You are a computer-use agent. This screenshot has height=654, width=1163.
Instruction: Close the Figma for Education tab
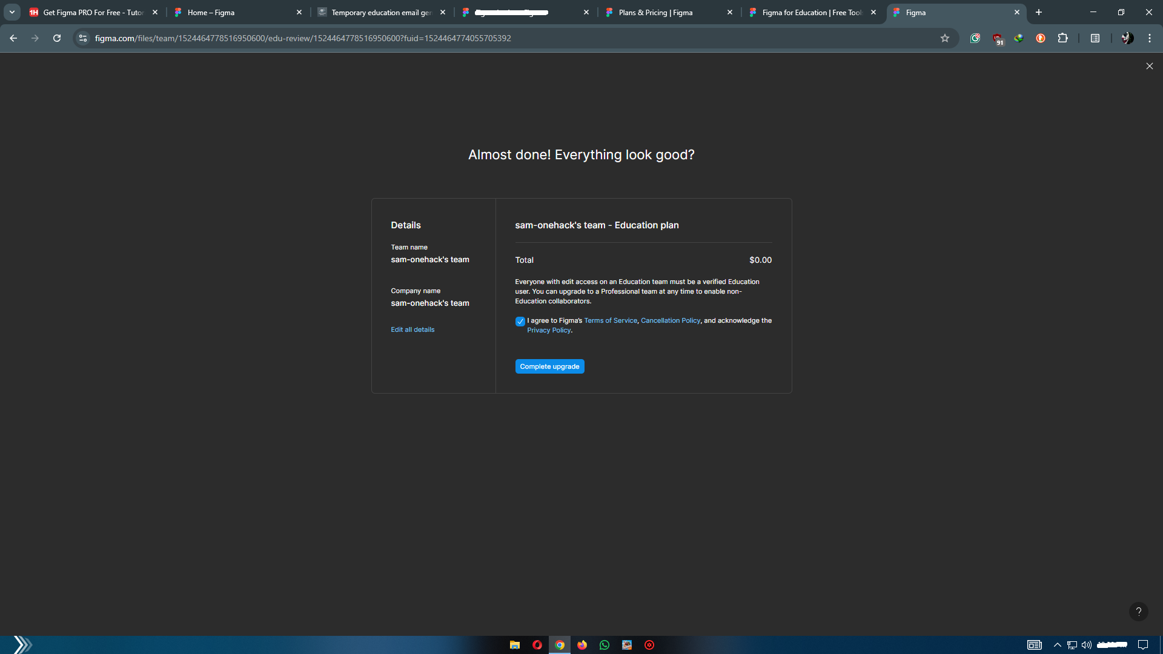873,12
